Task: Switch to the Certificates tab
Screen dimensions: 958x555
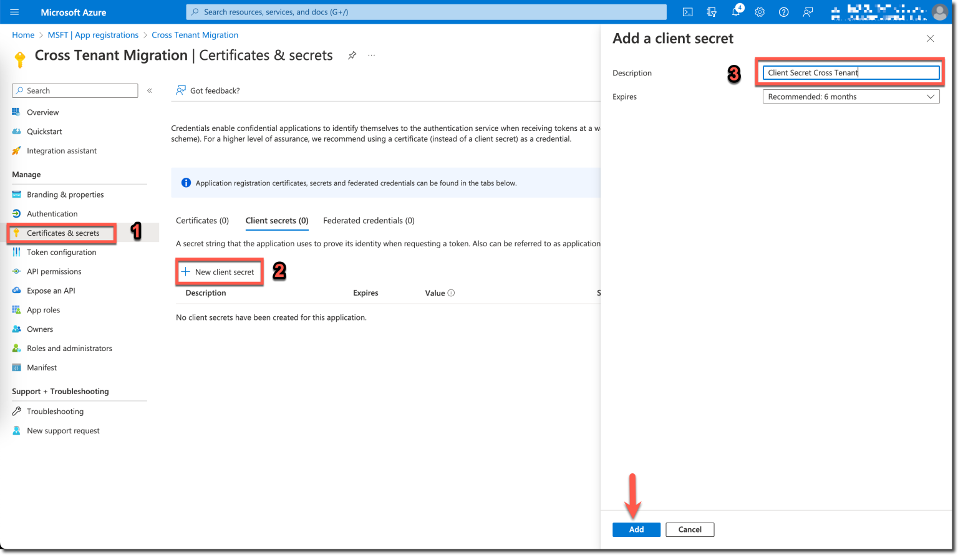Action: coord(202,220)
